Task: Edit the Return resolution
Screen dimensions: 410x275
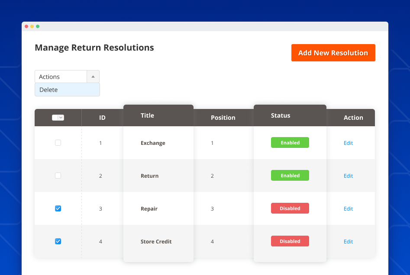Action: pos(348,176)
